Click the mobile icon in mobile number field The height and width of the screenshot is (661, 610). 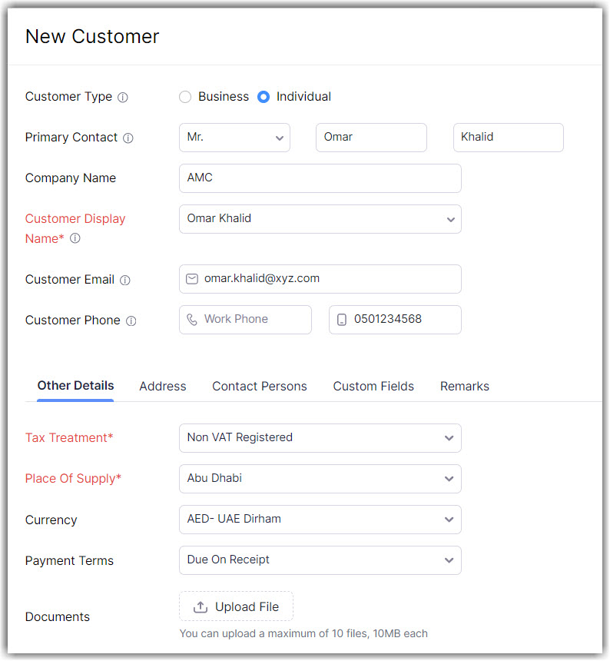point(342,320)
